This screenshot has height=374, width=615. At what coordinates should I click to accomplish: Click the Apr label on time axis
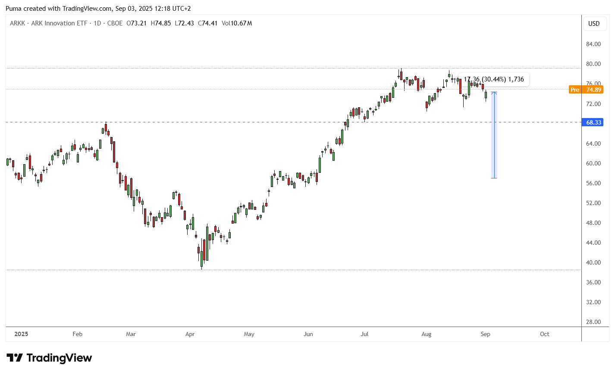[x=190, y=334]
